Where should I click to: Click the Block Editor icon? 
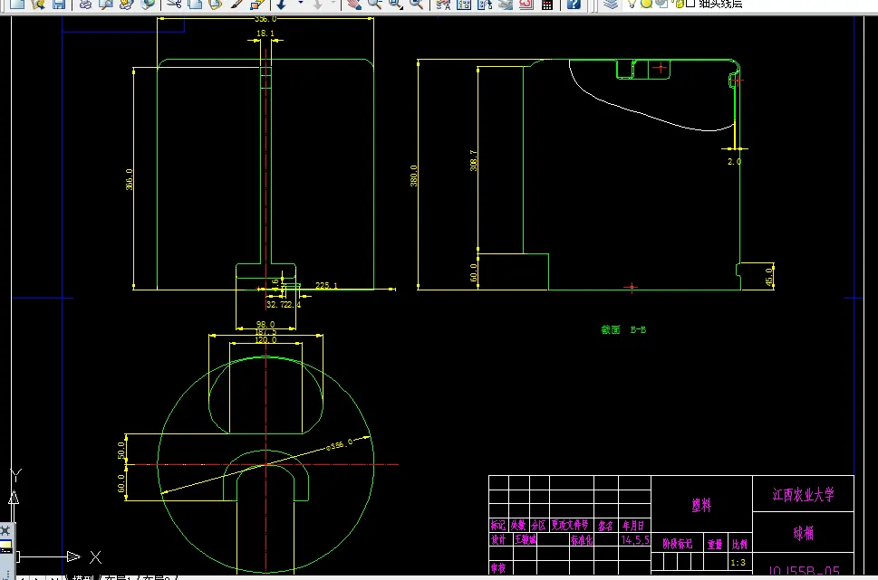click(x=257, y=4)
